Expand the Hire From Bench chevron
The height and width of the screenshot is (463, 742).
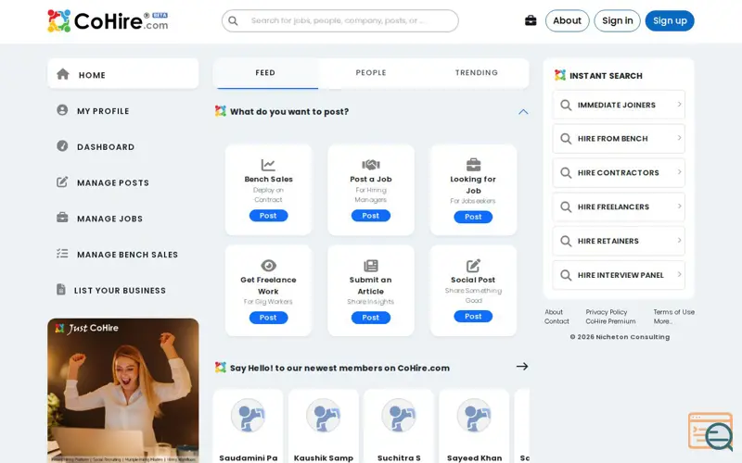[679, 138]
